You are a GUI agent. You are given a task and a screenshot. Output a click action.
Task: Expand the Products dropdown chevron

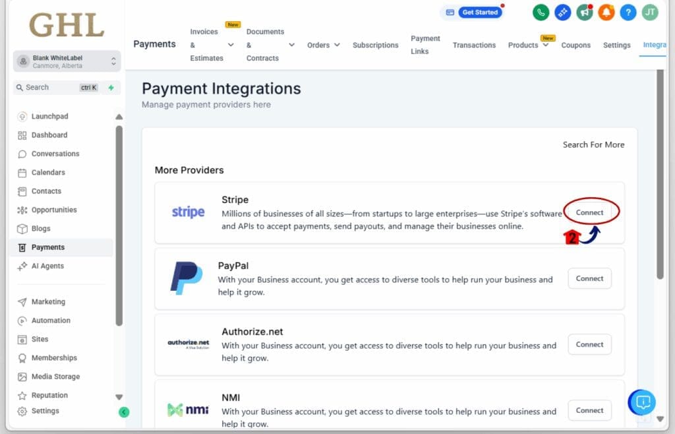[545, 45]
